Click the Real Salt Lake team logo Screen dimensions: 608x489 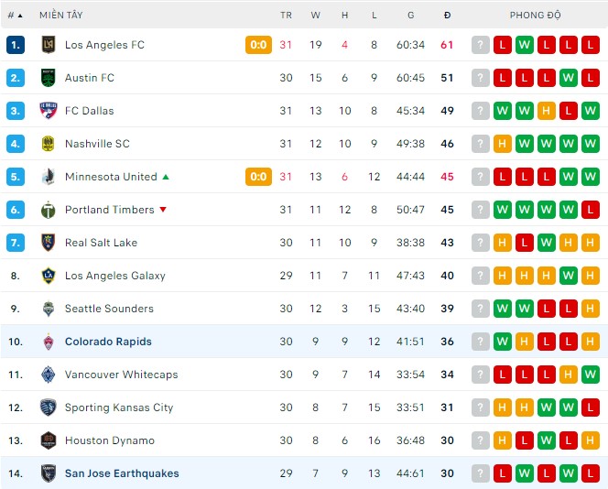pos(49,243)
